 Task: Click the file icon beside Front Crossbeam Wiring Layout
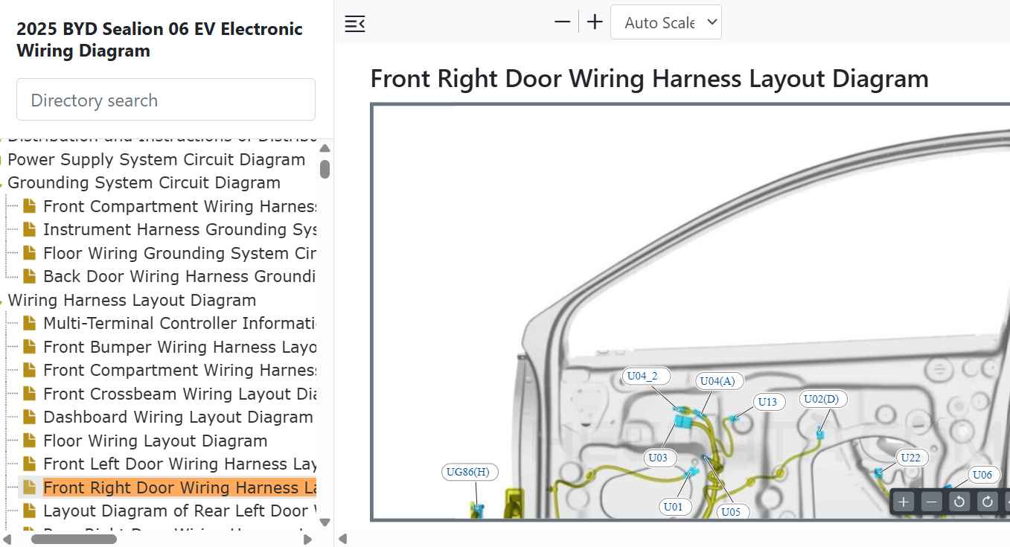pos(30,394)
